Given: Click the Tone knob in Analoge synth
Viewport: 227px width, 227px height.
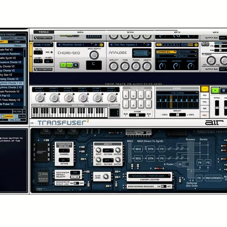Looking at the screenshot, I should [x=125, y=66].
